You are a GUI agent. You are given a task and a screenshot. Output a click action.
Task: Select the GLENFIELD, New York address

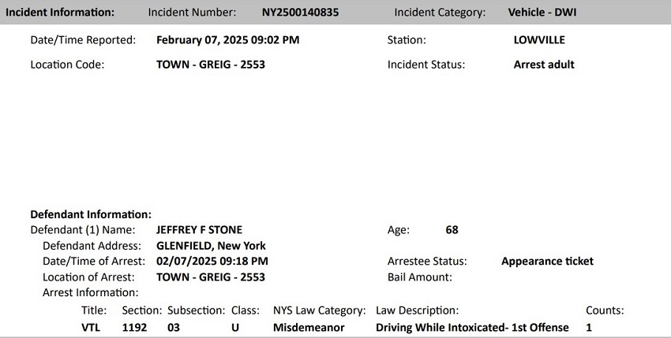coord(211,246)
